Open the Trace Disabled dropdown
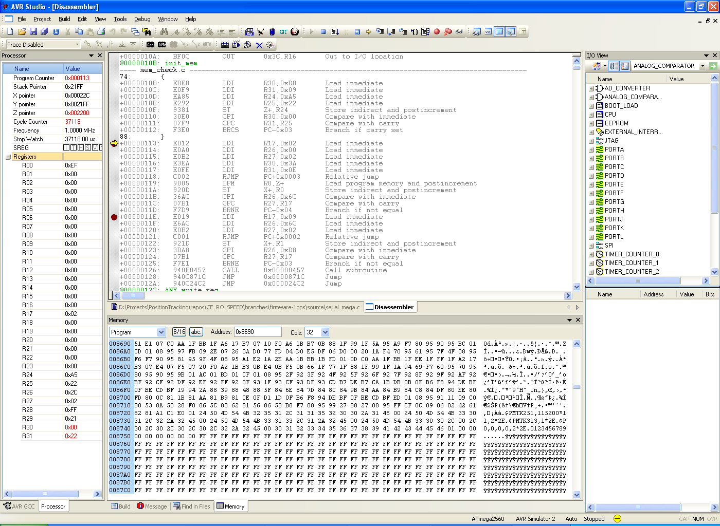The image size is (720, 526). point(77,45)
